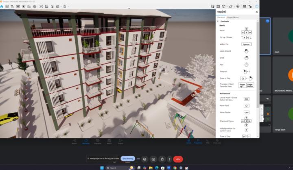Click the helmet-shaped icon in the right toolbar
This screenshot has width=293, height=170.
pos(238,7)
